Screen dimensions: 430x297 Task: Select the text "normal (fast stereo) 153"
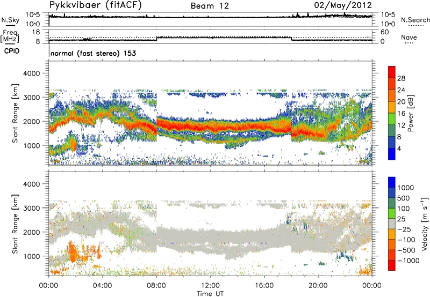(x=93, y=53)
